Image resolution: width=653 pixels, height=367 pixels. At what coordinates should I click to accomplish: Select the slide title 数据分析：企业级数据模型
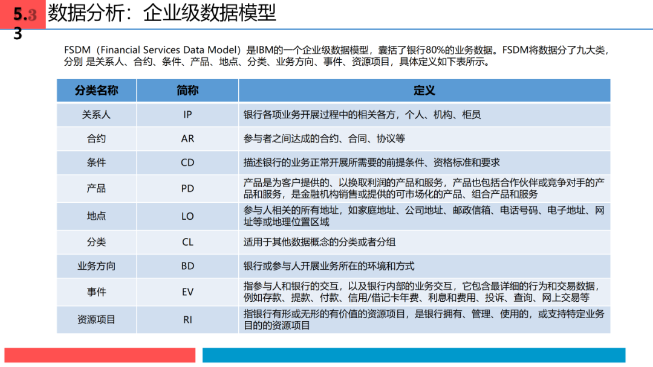point(161,13)
